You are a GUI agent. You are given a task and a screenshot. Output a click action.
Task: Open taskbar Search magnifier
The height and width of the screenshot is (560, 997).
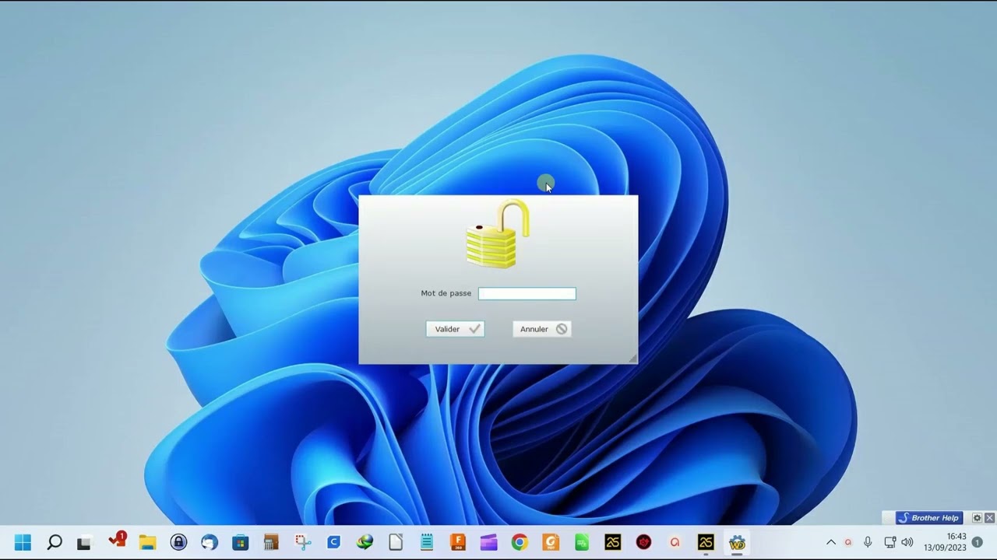click(54, 542)
